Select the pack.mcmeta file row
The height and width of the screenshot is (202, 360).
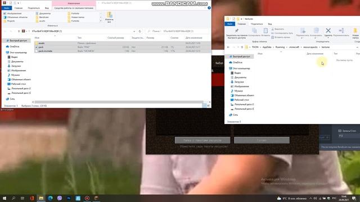(122, 51)
